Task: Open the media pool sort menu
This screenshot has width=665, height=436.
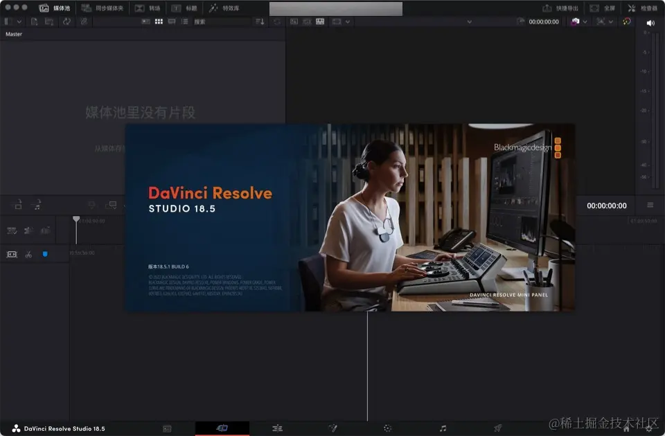Action: pyautogui.click(x=260, y=21)
